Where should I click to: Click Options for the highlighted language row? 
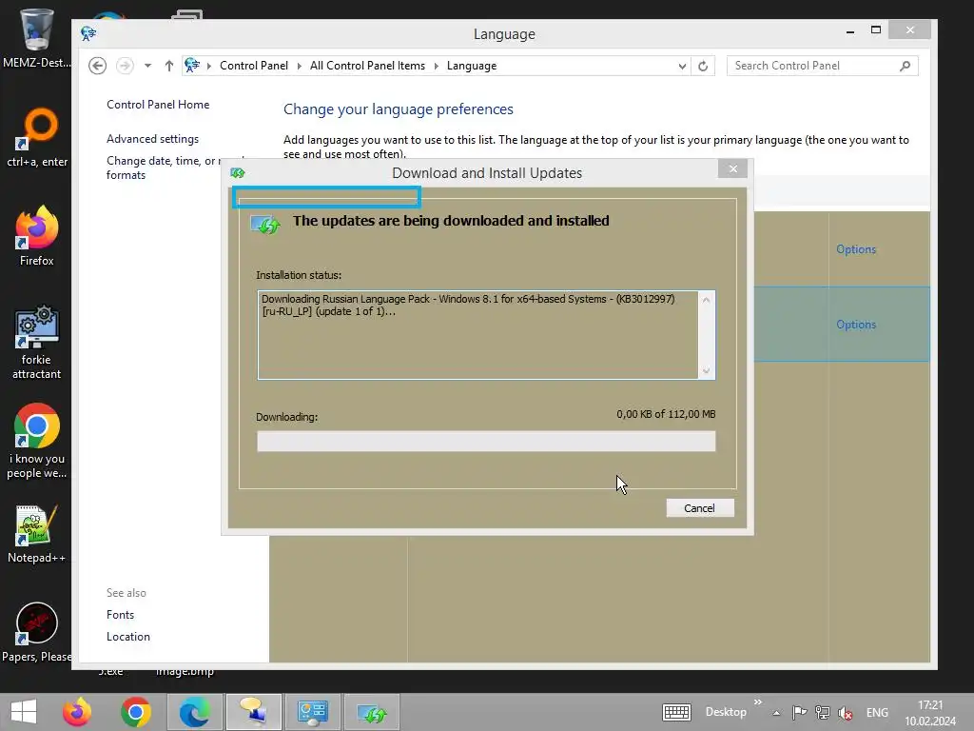point(856,325)
